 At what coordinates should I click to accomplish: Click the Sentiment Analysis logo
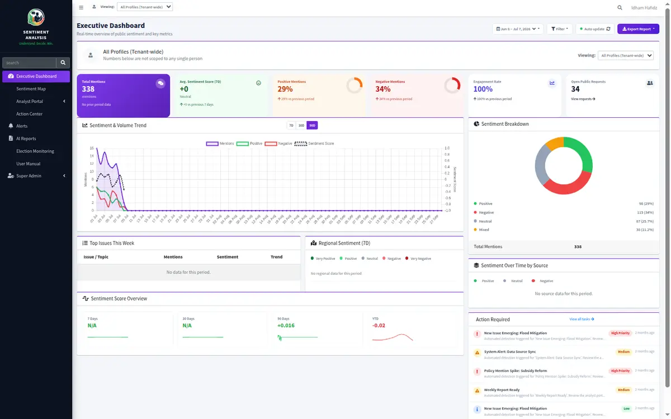(x=36, y=17)
